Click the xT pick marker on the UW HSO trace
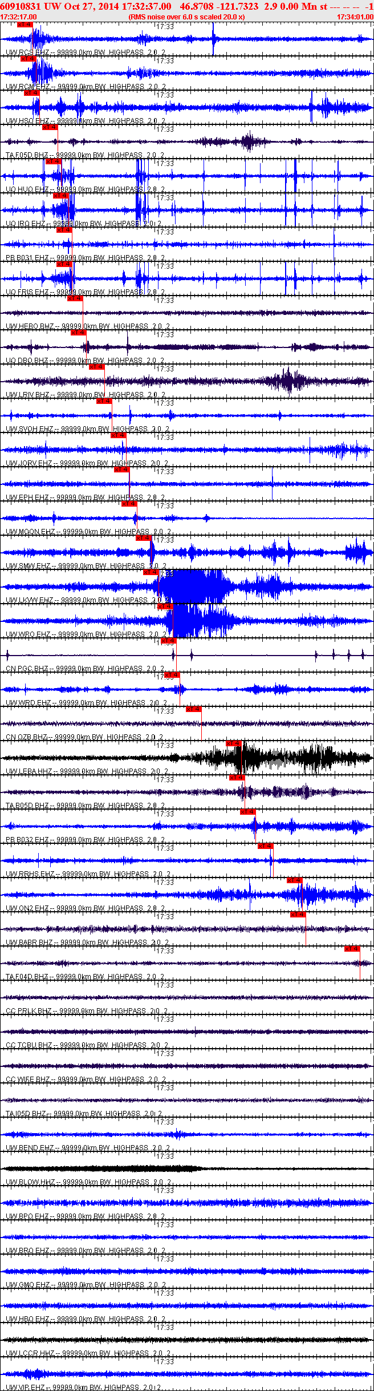Image resolution: width=374 pixels, height=1391 pixels. pos(32,93)
